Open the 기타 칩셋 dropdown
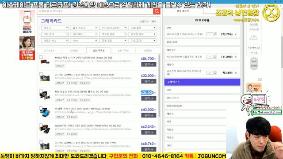Screen dimensions: 283x159 [55, 34]
